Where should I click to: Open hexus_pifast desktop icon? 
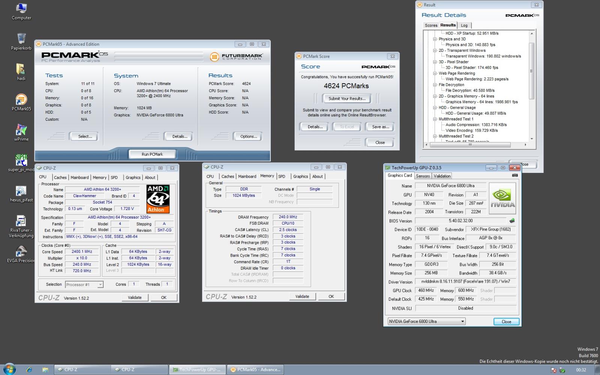pyautogui.click(x=21, y=193)
